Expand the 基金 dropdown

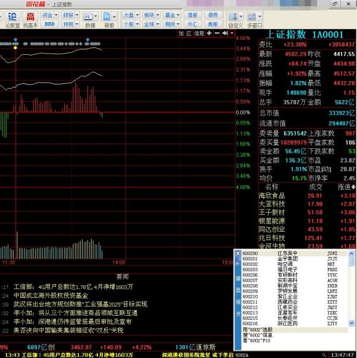click(178, 15)
